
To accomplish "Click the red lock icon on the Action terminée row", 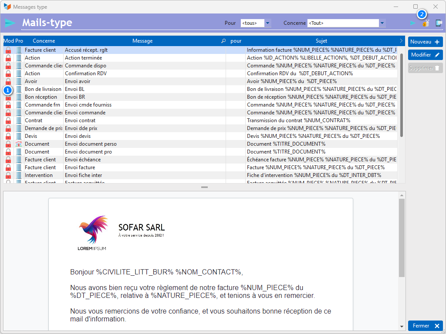I will click(x=8, y=58).
